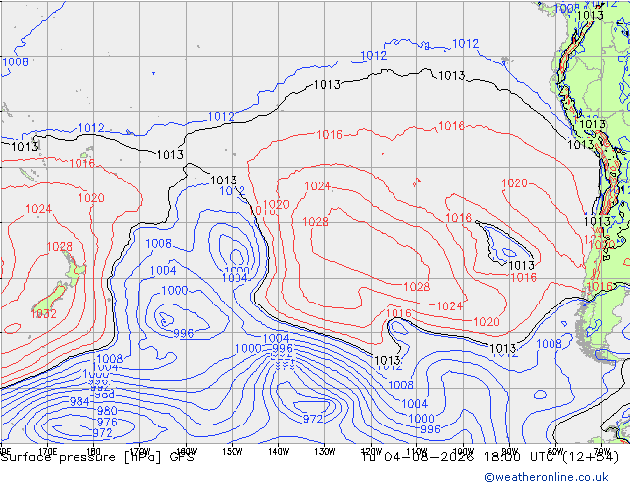This screenshot has width=630, height=486.
Task: Click the 180 longitude label
Action: 93,452
